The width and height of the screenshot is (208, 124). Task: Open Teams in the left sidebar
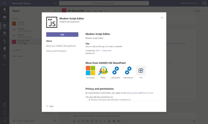coord(4,26)
